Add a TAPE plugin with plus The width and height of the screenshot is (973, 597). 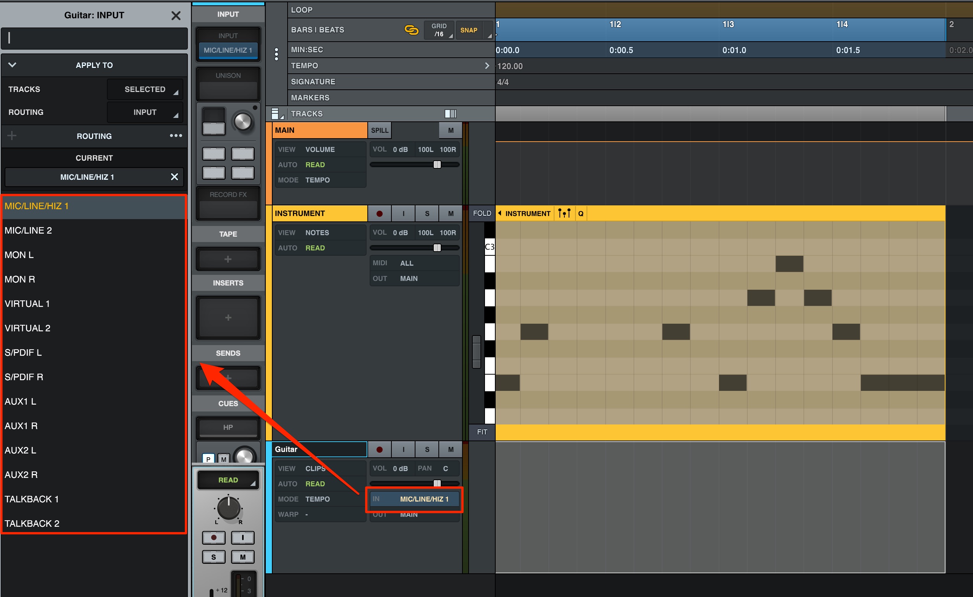coord(228,259)
